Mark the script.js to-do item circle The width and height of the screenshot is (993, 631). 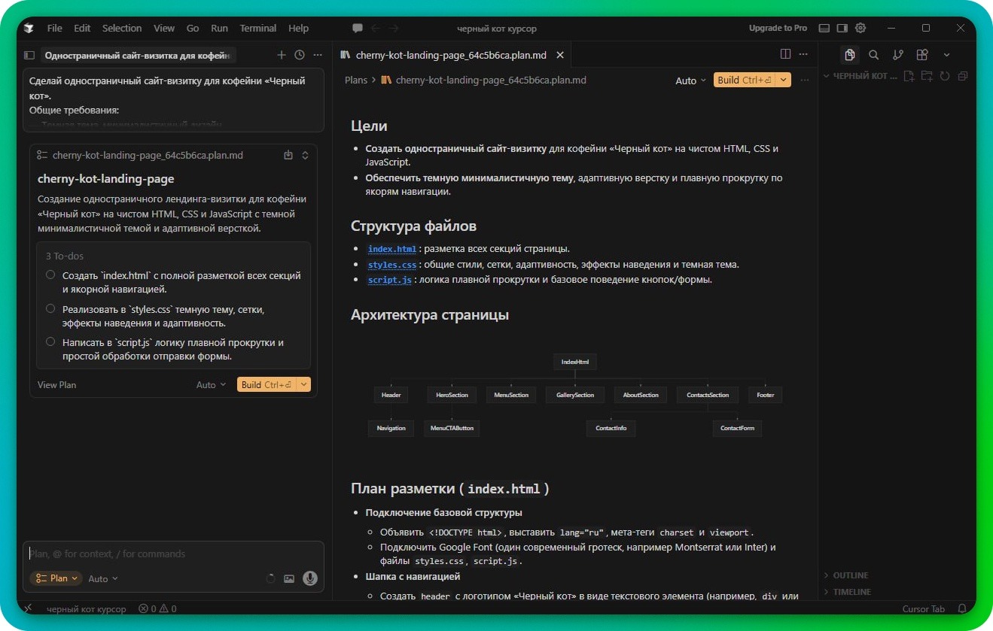coord(50,341)
